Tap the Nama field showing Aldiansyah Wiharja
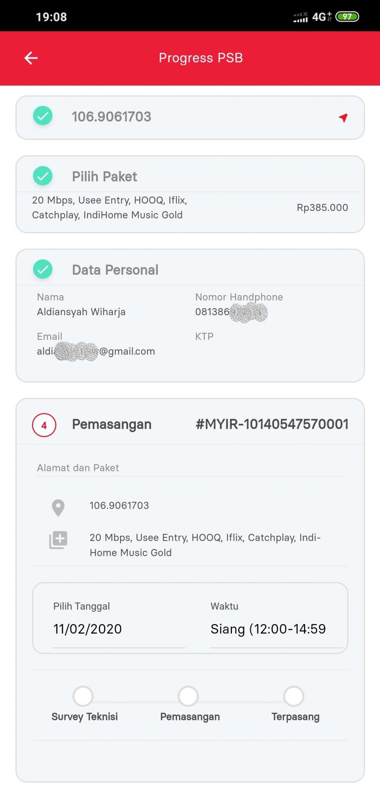380x791 pixels. 81,312
